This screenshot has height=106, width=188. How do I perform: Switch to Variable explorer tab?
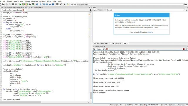[101, 43]
